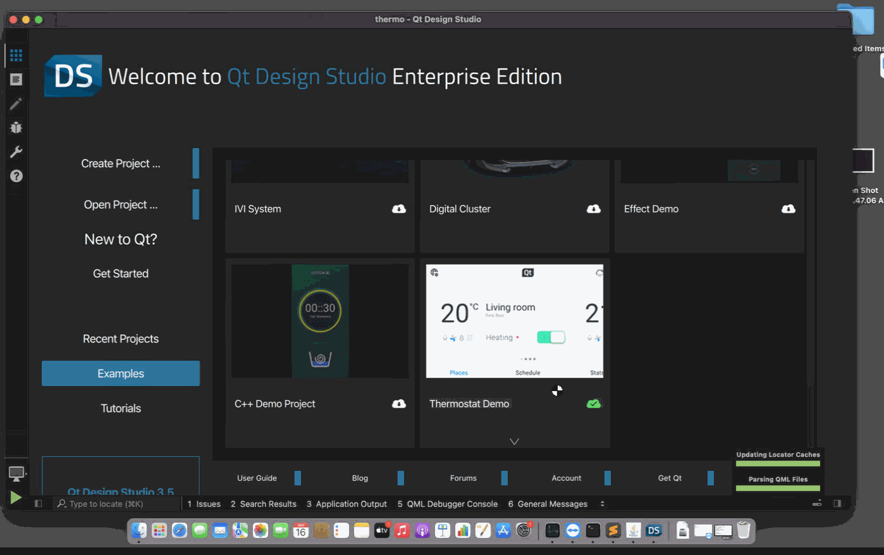
Task: Select the Tutorials tab
Action: [121, 408]
